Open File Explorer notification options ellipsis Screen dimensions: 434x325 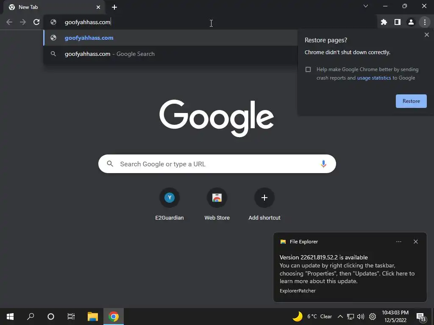[398, 242]
